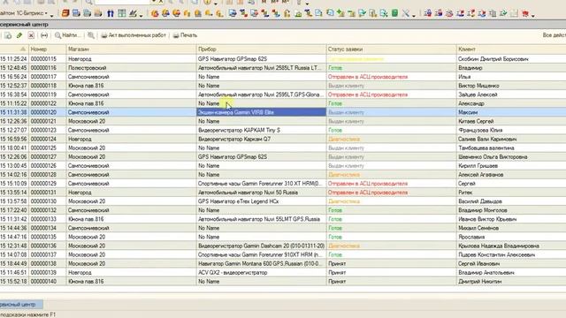Switch to Сервисный центр bottom tab
Viewport: 566px width, 318px height.
(x=21, y=305)
